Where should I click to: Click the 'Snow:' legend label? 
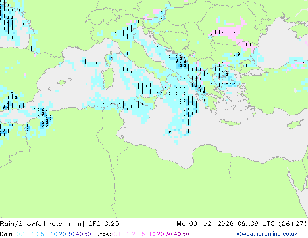click(x=103, y=234)
